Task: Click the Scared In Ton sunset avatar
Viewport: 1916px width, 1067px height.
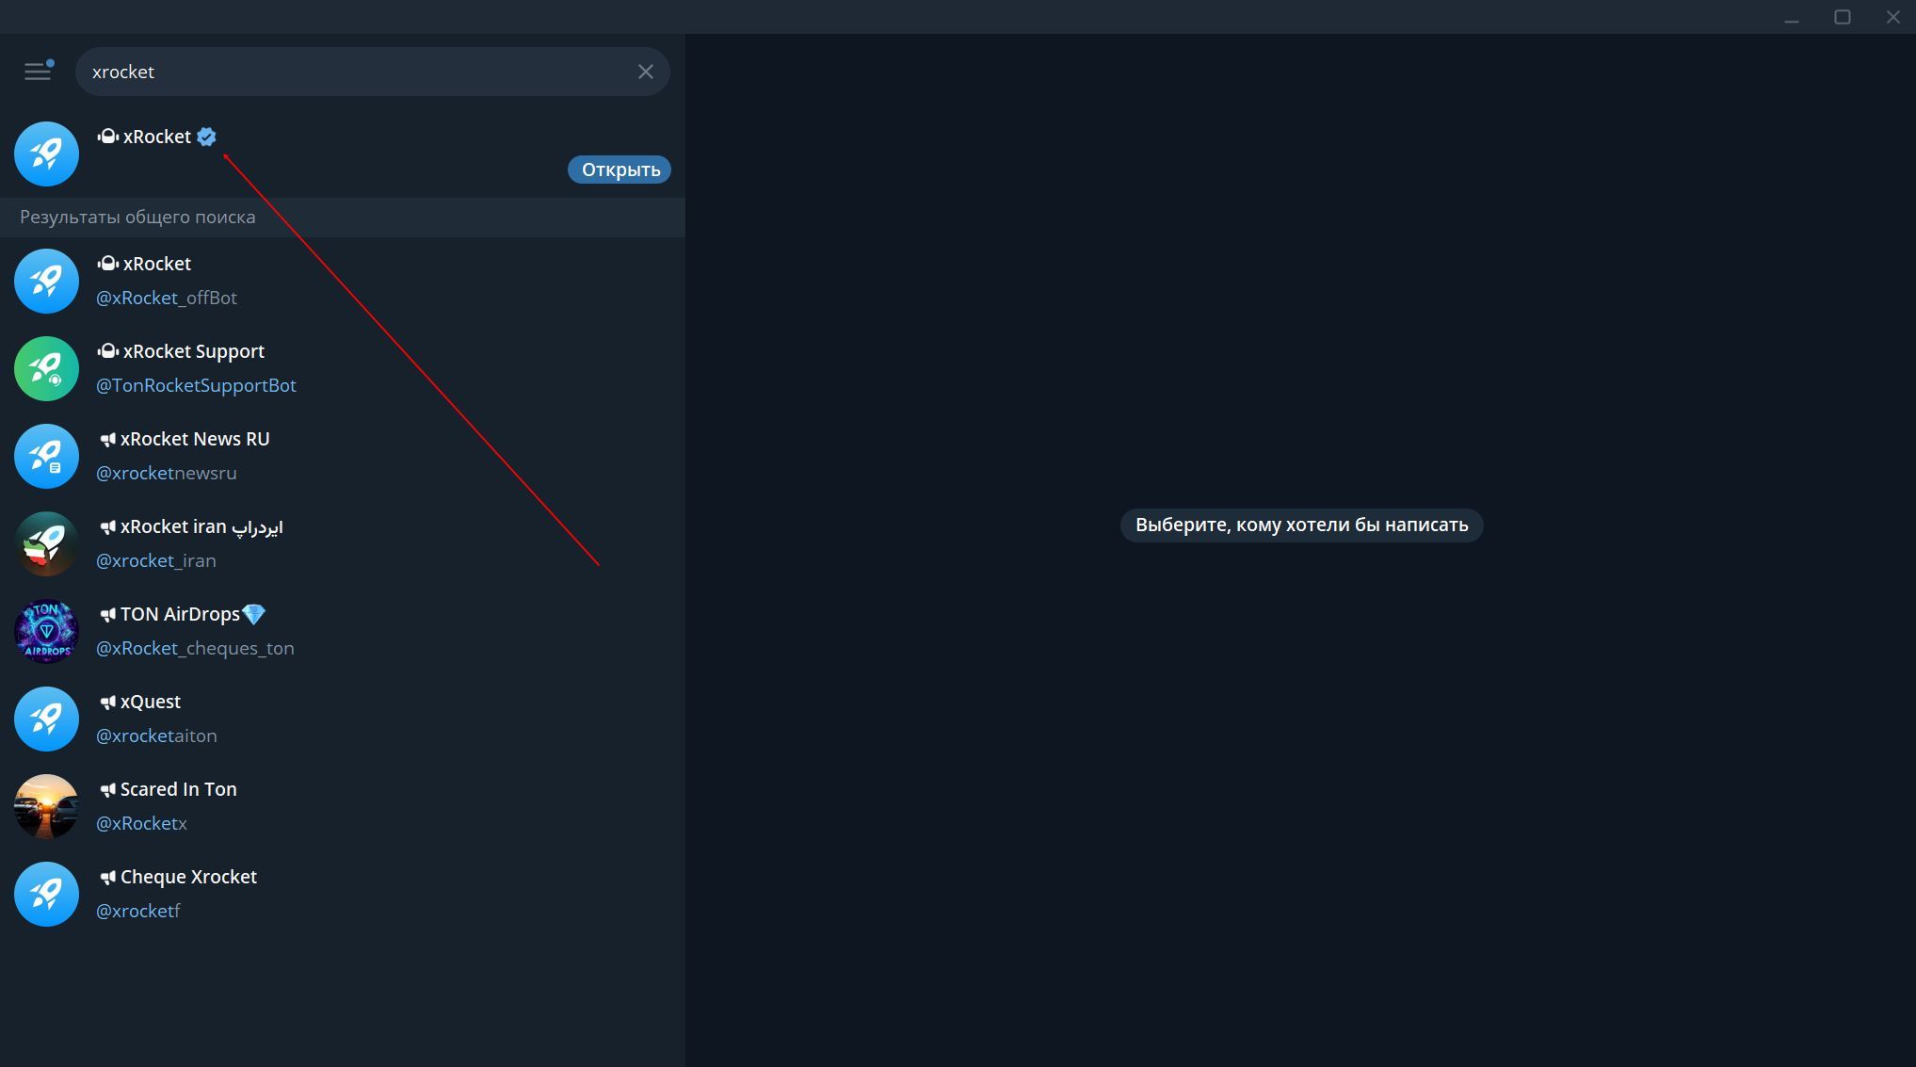Action: [x=46, y=806]
